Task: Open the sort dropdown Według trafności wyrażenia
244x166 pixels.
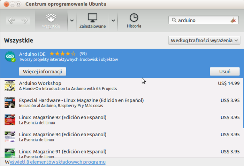Action: tap(204, 41)
